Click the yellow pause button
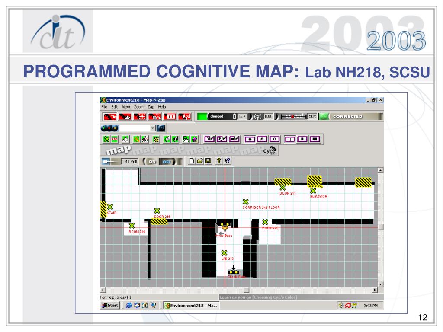443x332 pixels. coord(115,128)
